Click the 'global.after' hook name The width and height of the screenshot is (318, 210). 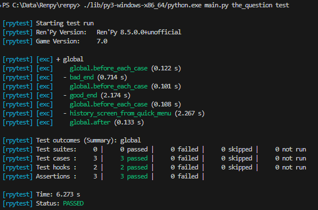pyautogui.click(x=90, y=122)
